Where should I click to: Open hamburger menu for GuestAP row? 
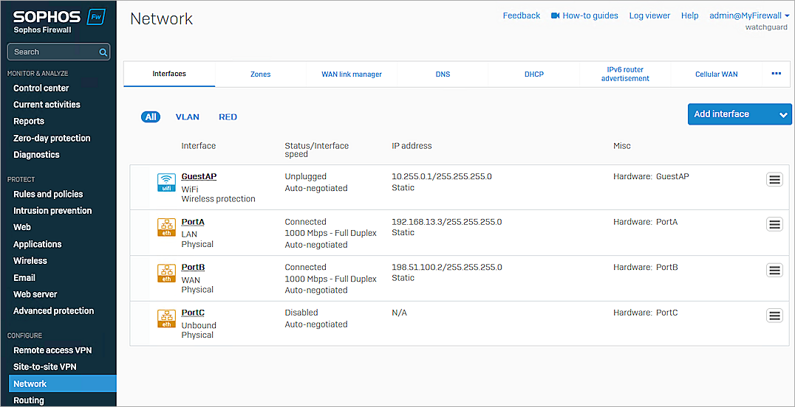(774, 179)
